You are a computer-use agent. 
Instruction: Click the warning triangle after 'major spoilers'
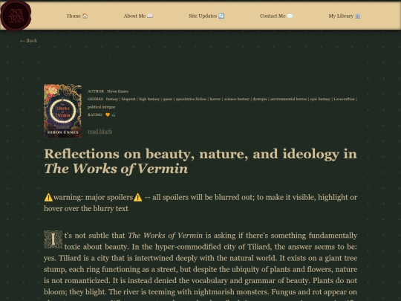point(137,198)
